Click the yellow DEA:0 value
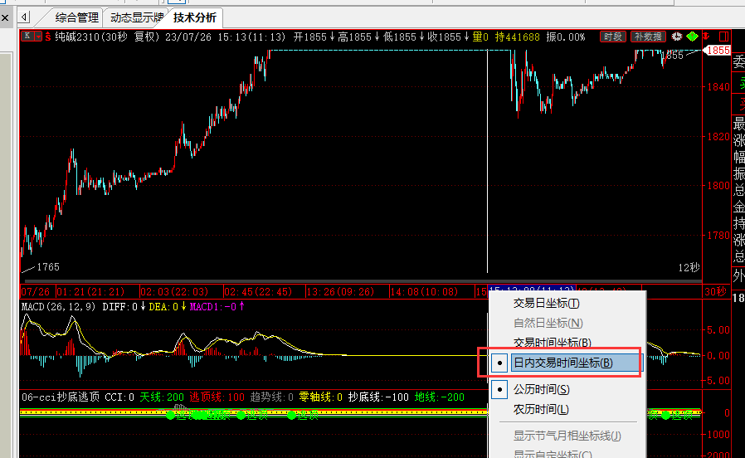745x458 pixels. click(167, 307)
